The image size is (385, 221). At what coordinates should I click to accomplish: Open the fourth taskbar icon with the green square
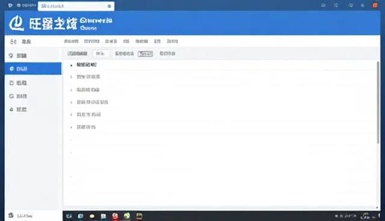[103, 216]
